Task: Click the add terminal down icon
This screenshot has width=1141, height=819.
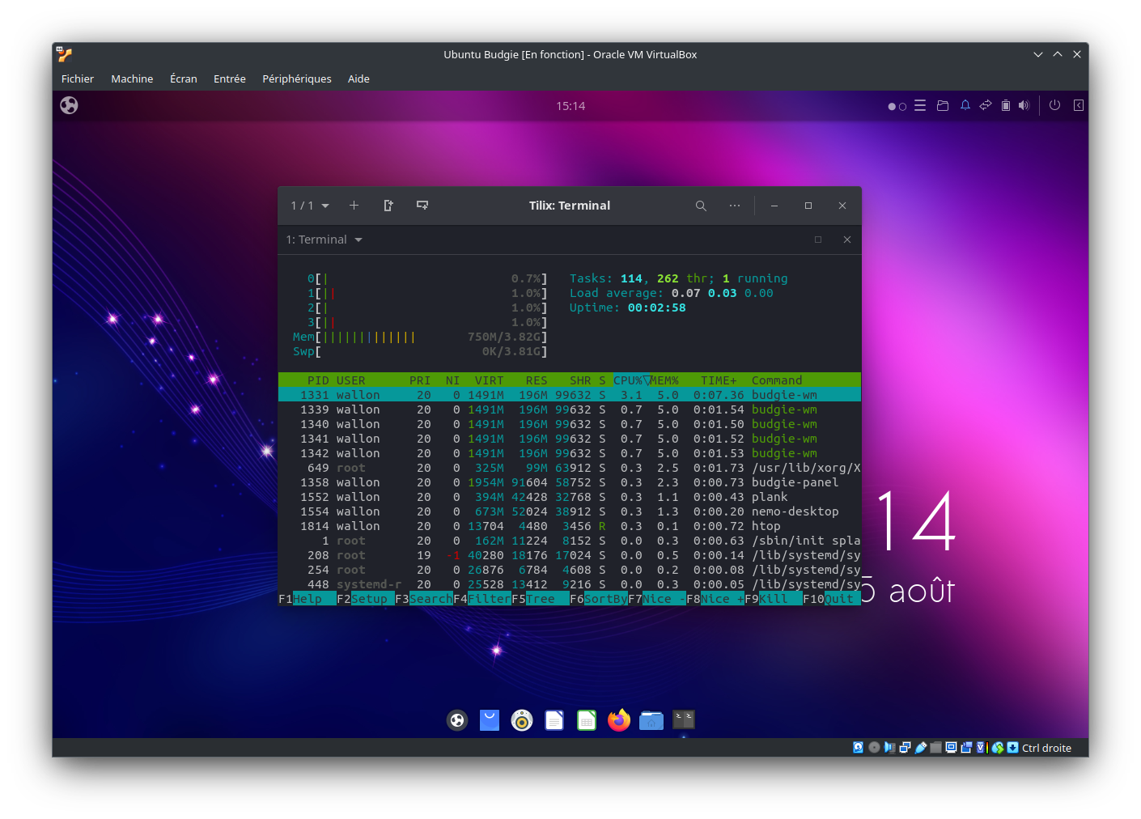Action: pyautogui.click(x=422, y=206)
